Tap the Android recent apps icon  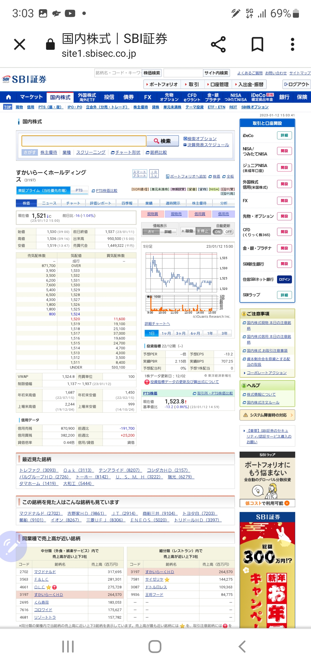click(x=68, y=647)
